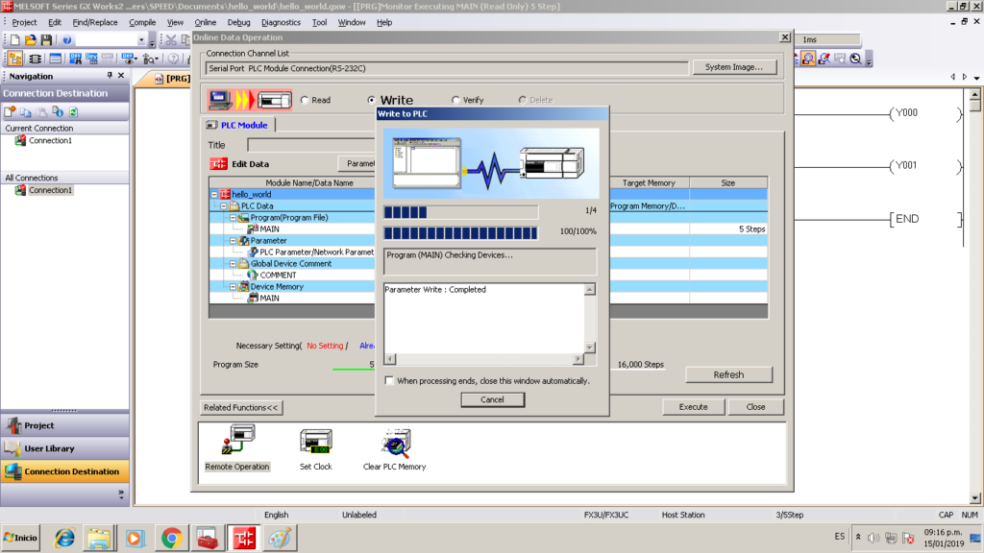The width and height of the screenshot is (984, 553).
Task: Collapse the Program(Program File) node
Action: click(x=233, y=218)
